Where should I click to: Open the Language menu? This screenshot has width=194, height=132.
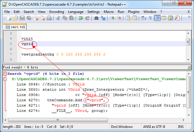(x=76, y=12)
